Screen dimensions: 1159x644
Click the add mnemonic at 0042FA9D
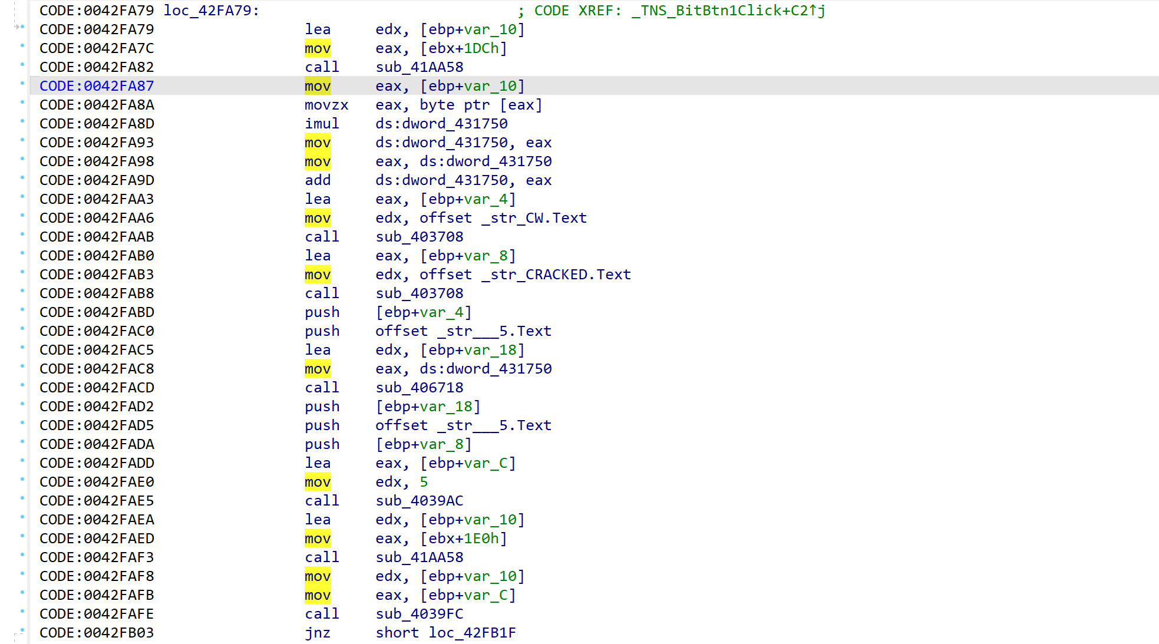(x=318, y=180)
